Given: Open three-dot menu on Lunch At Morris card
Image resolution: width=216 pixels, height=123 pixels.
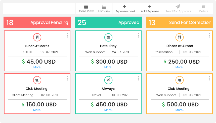Looking at the screenshot, I should (x=67, y=35).
